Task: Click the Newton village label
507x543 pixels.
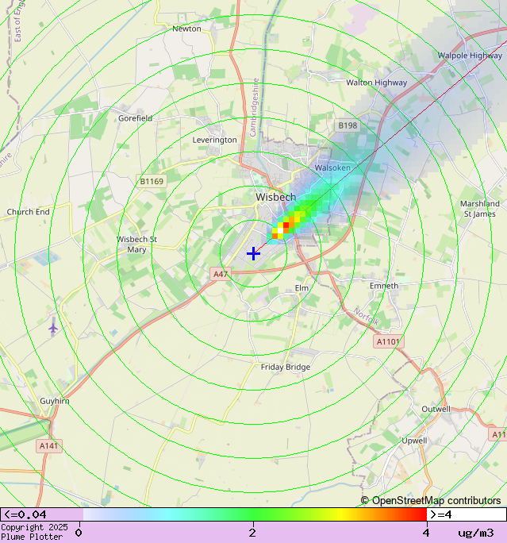Action: (186, 29)
